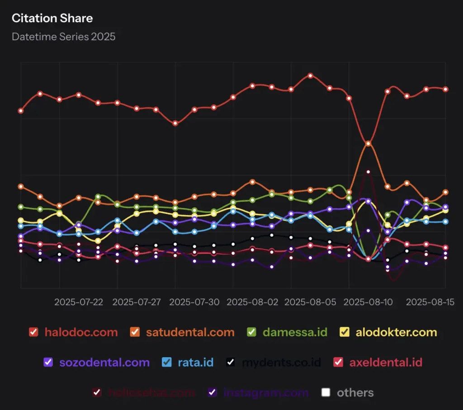Viewport: 463px width, 410px height.
Task: Disable the alodokter.com checkbox
Action: point(345,332)
